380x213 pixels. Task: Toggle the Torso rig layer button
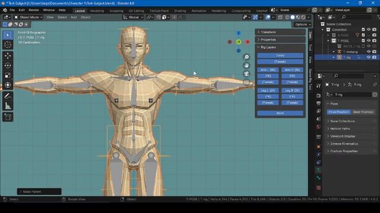[x=280, y=56]
